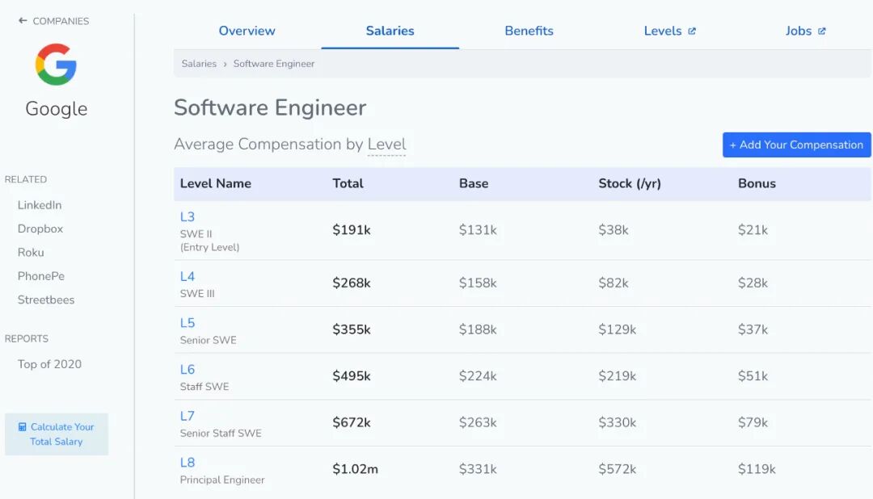The height and width of the screenshot is (499, 873).
Task: Click the underlined Level word in the heading
Action: pyautogui.click(x=386, y=144)
